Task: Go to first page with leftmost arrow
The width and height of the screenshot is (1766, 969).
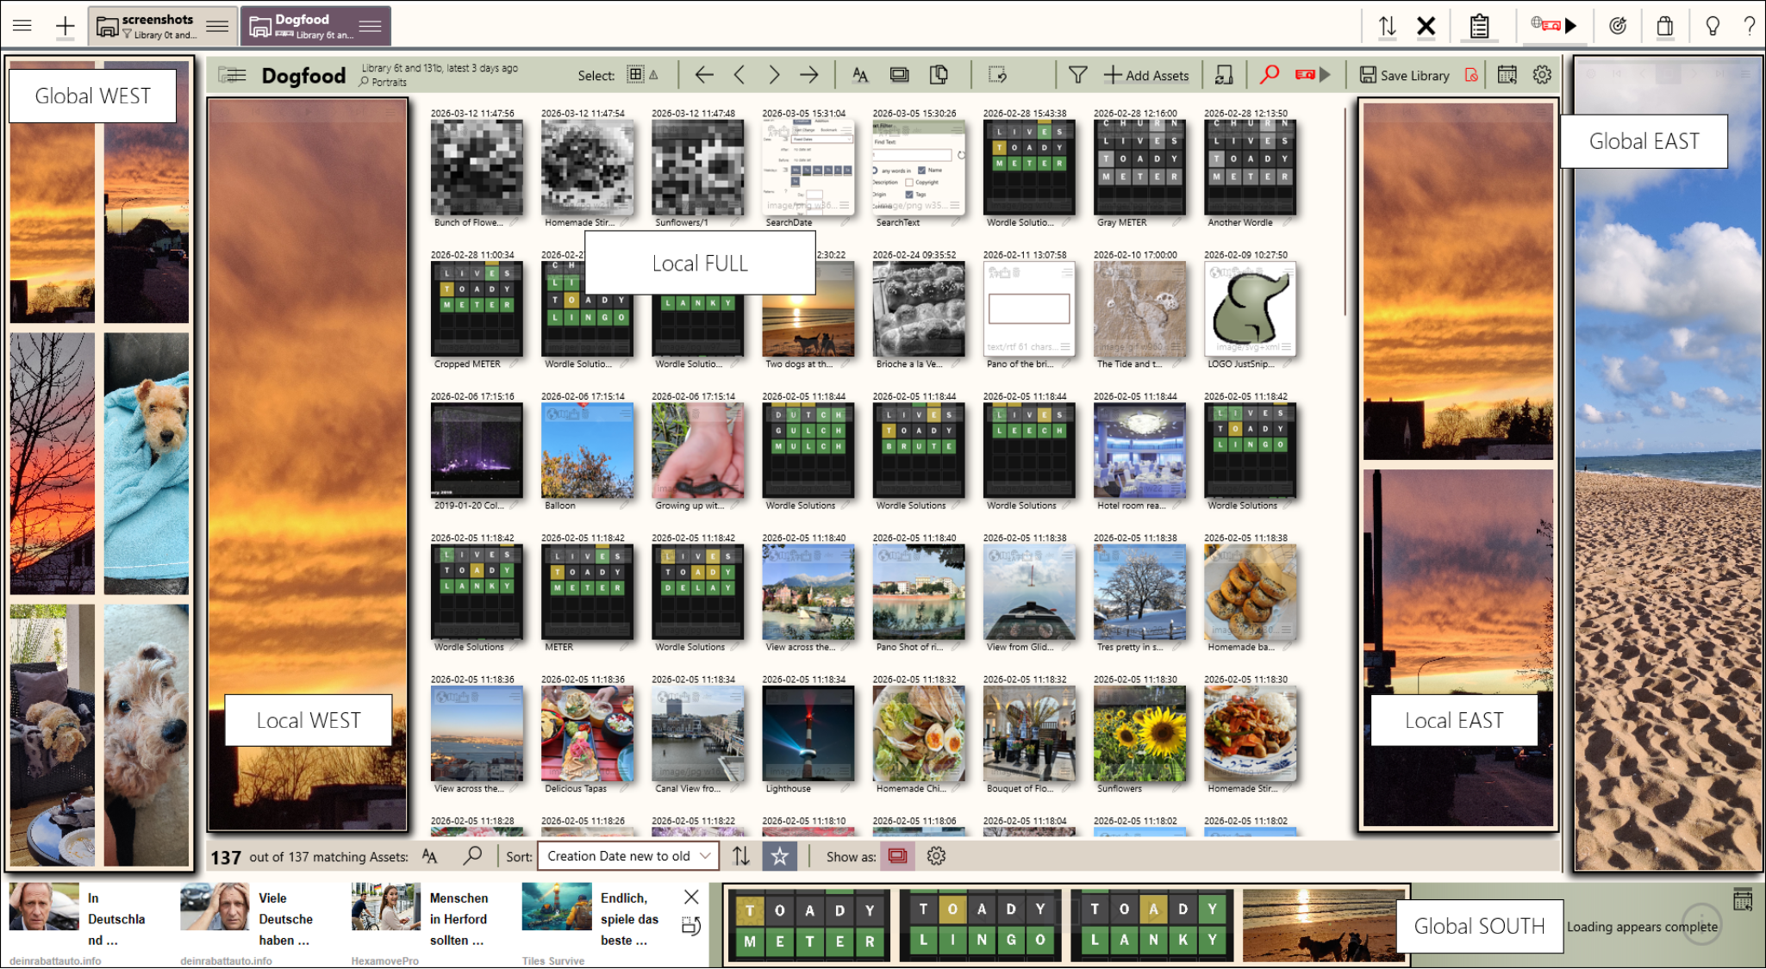Action: click(704, 76)
